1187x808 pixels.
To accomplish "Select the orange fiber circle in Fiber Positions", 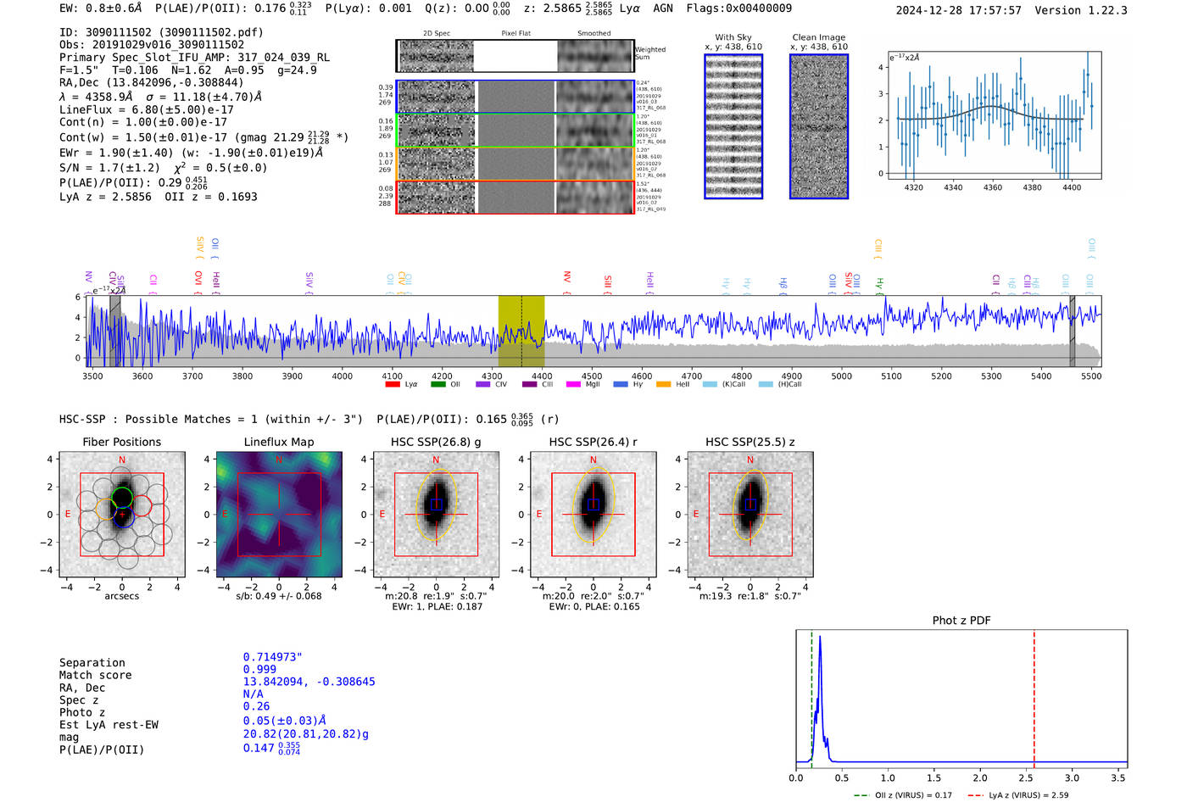I will pyautogui.click(x=106, y=510).
